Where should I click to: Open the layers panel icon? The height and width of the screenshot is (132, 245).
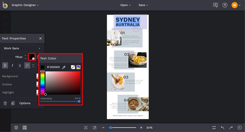click(16, 128)
